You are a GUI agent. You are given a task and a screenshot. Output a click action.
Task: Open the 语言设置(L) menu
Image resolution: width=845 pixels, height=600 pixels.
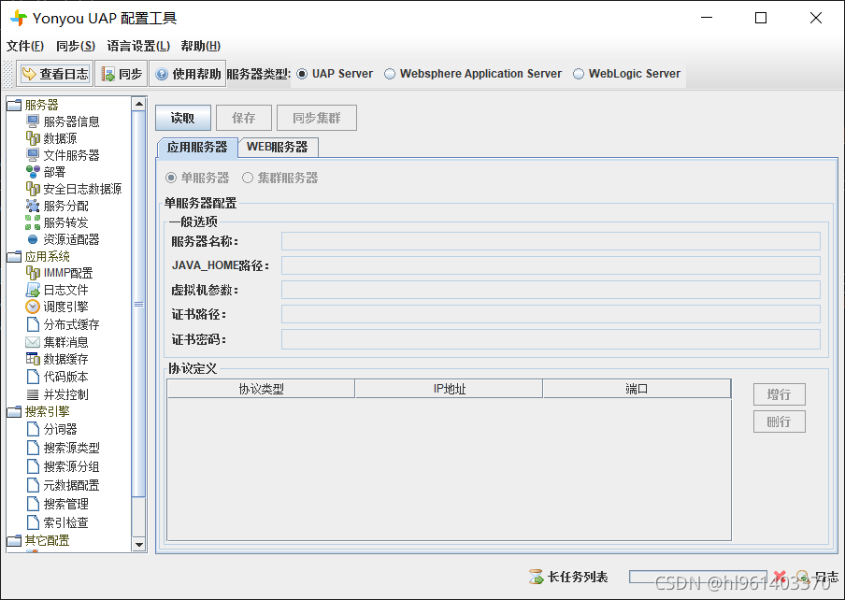[138, 46]
